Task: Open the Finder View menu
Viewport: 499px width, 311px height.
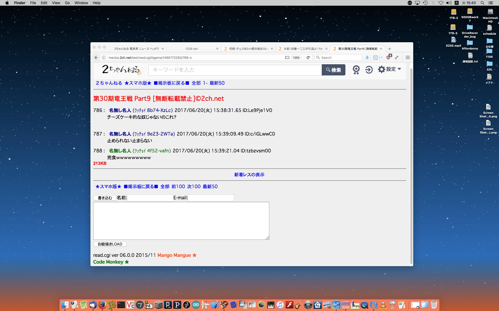Action: coord(56,3)
